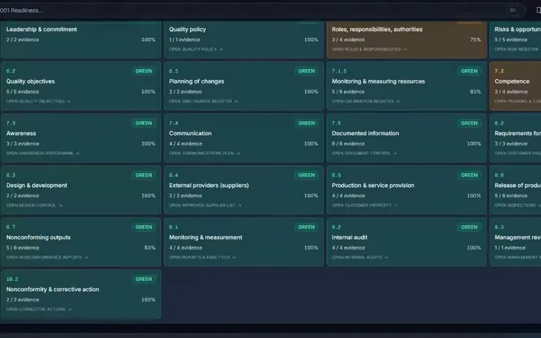This screenshot has height=338, width=541.
Task: Open QMS Change Register link
Action: point(203,101)
